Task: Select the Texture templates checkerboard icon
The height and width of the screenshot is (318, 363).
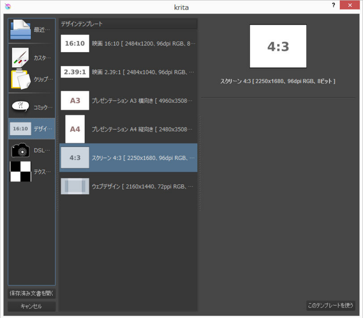Action: point(20,171)
